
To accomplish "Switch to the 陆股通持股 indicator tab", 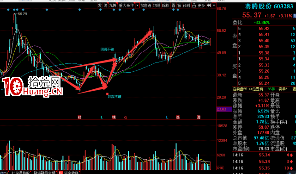I will point(20,173).
